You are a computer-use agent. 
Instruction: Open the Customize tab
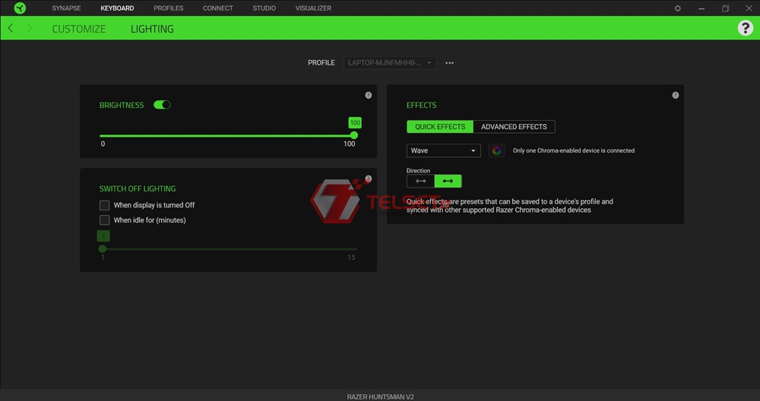tap(79, 29)
